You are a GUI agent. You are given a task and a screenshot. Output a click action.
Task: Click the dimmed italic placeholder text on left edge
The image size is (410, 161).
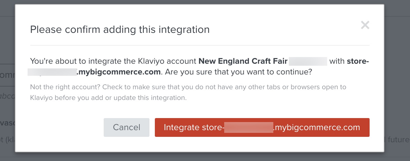(7, 96)
